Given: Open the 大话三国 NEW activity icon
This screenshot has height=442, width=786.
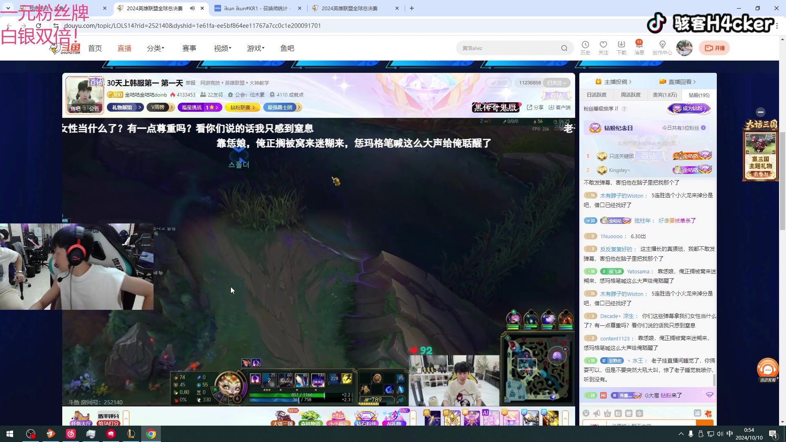Looking at the screenshot, I should (x=283, y=418).
